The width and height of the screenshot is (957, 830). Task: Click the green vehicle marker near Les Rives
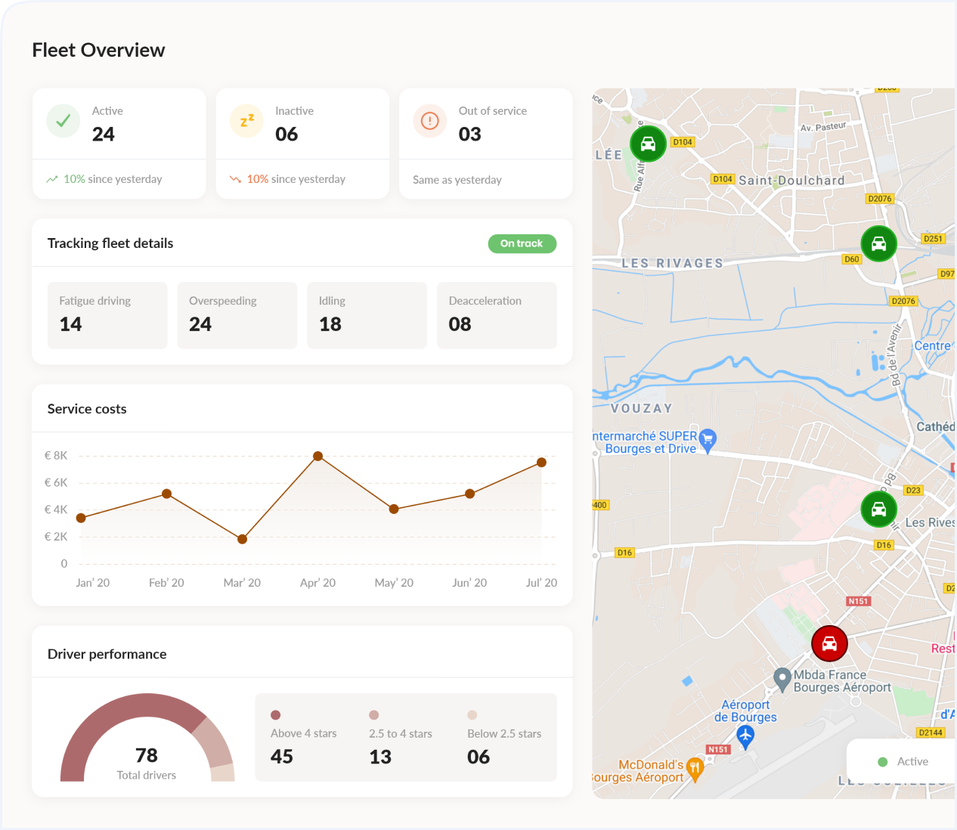coord(878,509)
